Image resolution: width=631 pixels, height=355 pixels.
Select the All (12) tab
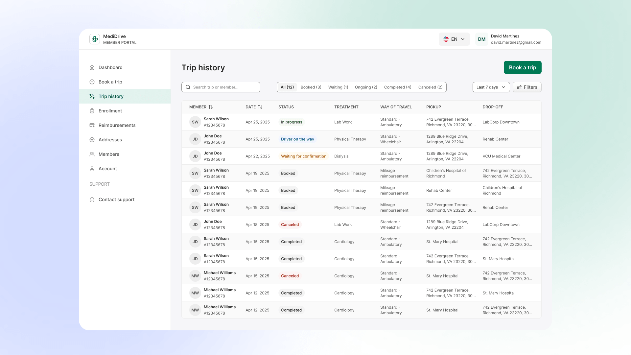pyautogui.click(x=287, y=87)
